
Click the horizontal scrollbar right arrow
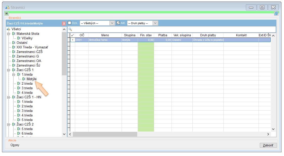click(x=268, y=134)
